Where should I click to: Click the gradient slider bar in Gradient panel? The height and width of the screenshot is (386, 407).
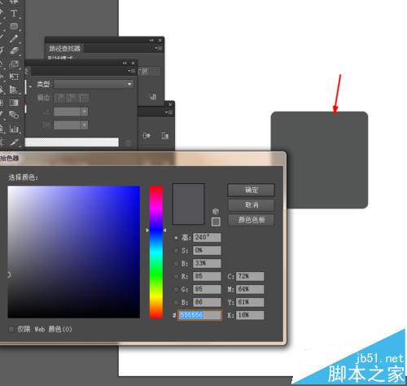72,143
